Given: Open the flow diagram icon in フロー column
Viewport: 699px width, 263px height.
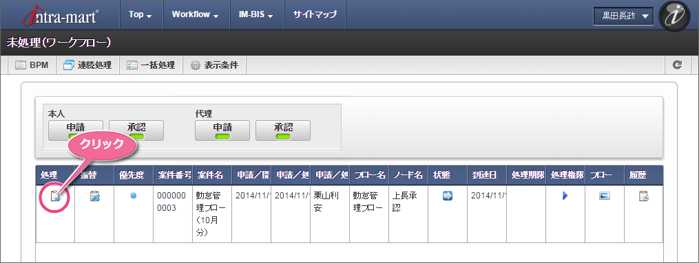Looking at the screenshot, I should coord(605,196).
